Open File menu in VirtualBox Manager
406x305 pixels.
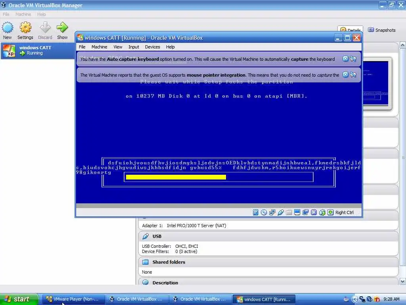[x=6, y=14]
